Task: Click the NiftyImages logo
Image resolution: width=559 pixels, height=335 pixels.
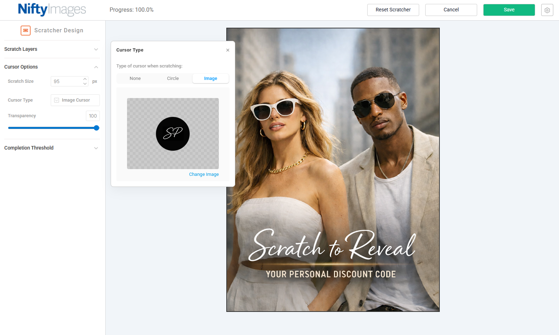Action: tap(52, 10)
